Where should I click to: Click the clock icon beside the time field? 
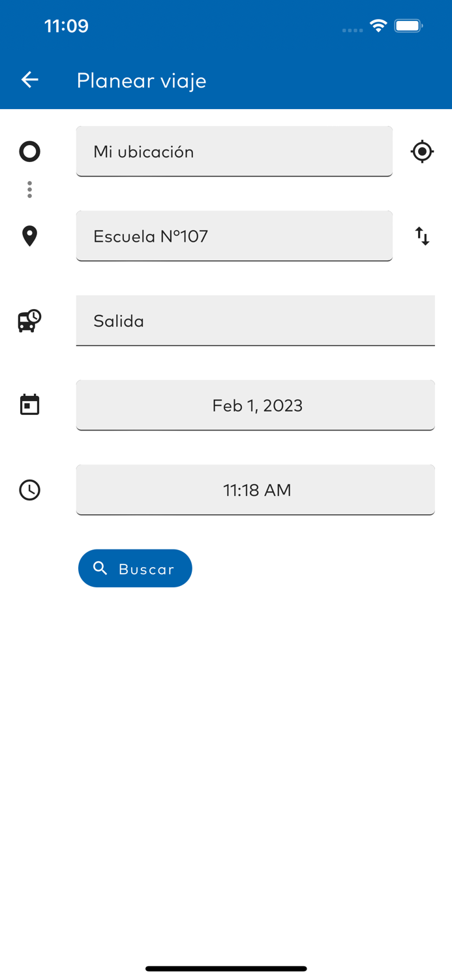click(x=29, y=490)
